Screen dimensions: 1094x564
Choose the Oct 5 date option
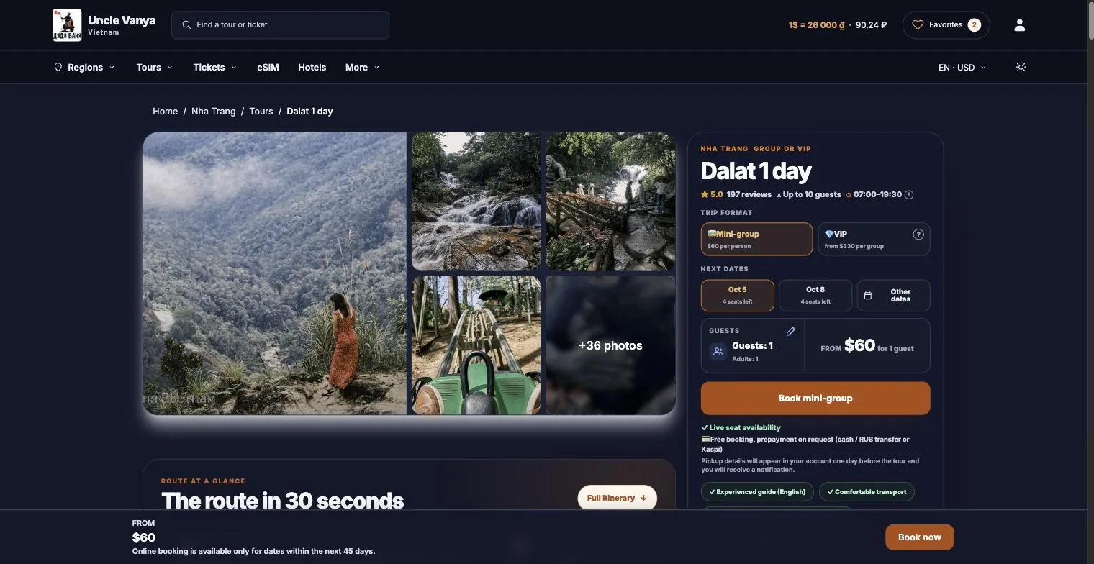tap(737, 295)
